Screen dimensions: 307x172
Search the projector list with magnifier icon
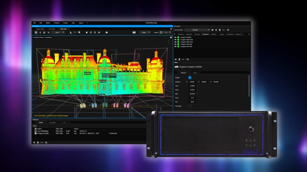click(188, 59)
